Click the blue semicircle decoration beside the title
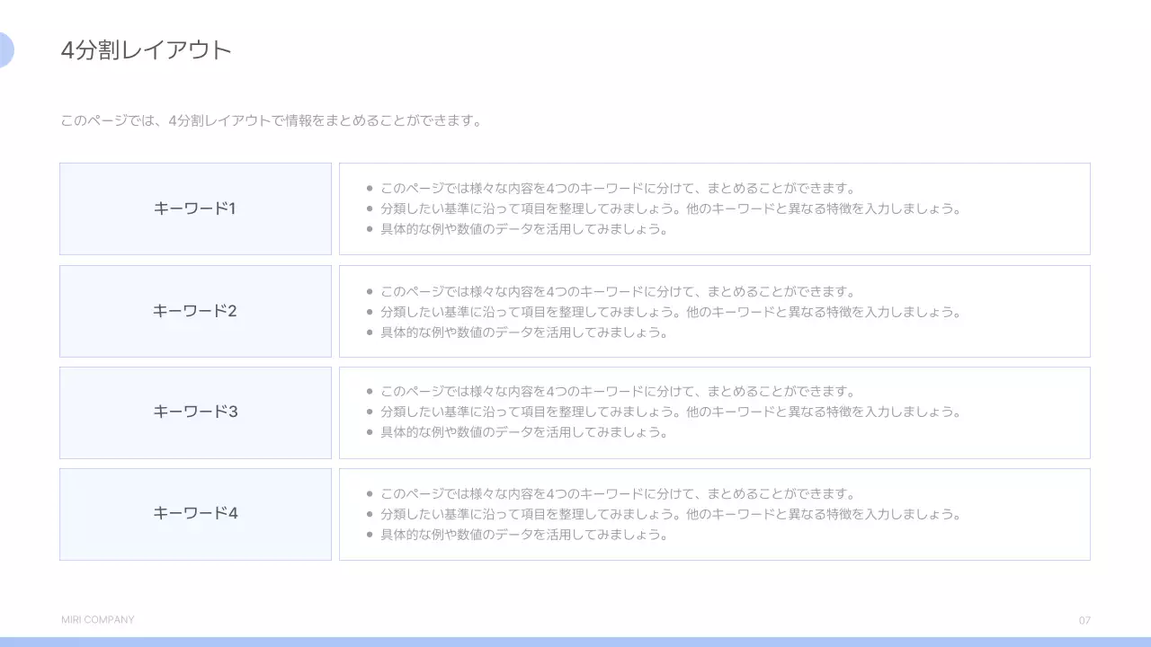The height and width of the screenshot is (647, 1151). [5, 49]
